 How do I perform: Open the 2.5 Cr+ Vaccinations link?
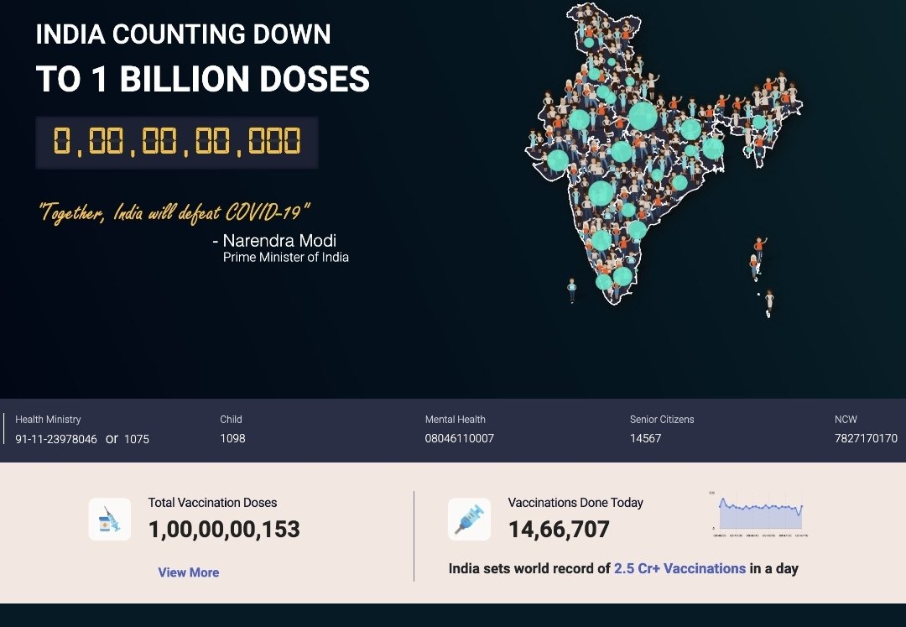[679, 568]
